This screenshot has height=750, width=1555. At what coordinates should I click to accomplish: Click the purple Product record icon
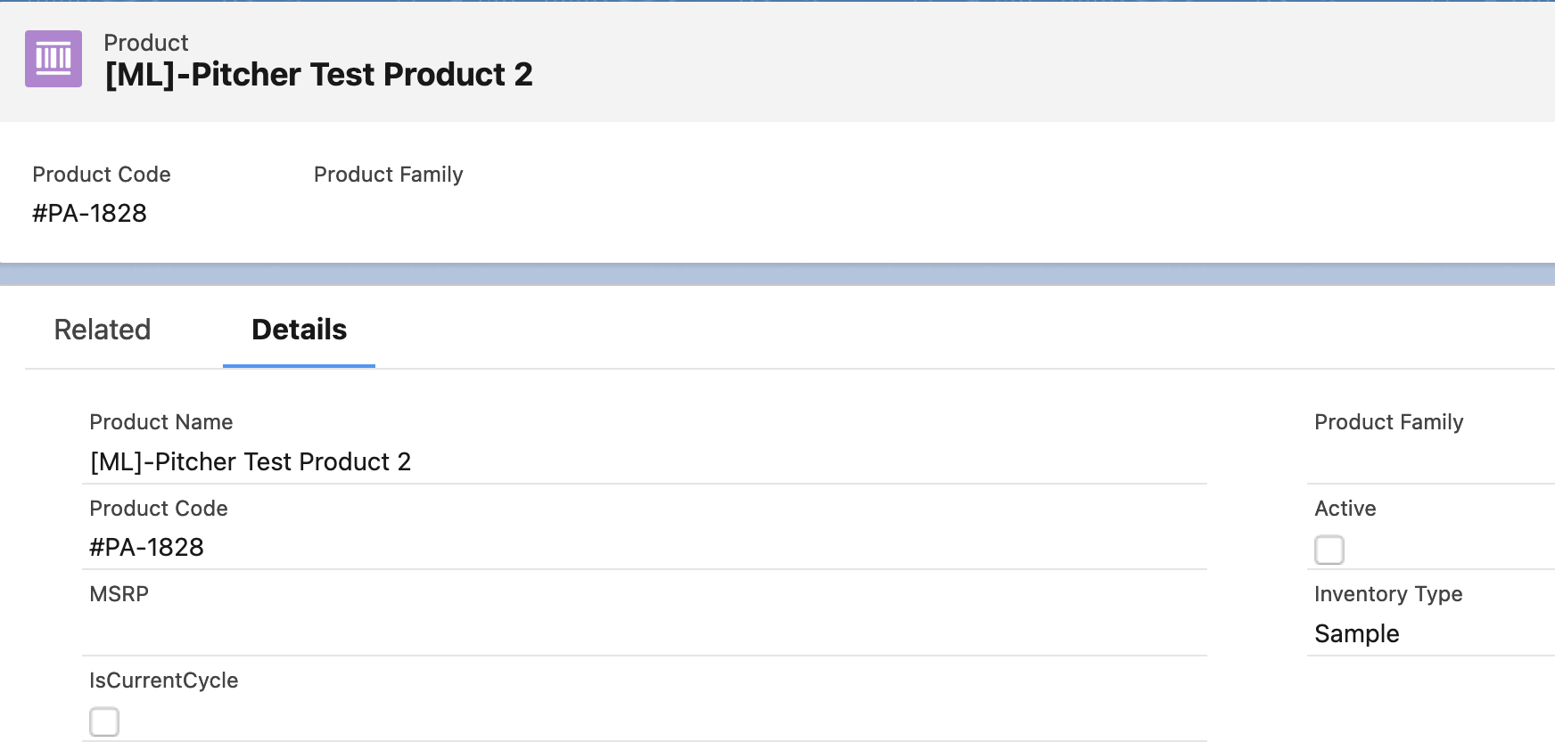pos(53,59)
